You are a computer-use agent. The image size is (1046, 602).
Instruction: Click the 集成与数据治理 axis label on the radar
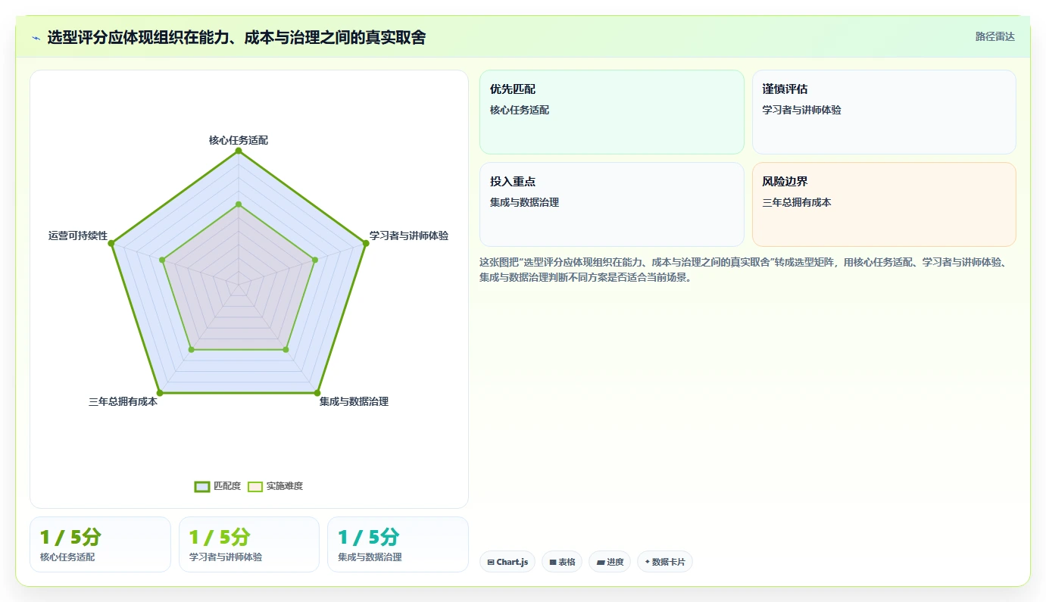pyautogui.click(x=354, y=401)
